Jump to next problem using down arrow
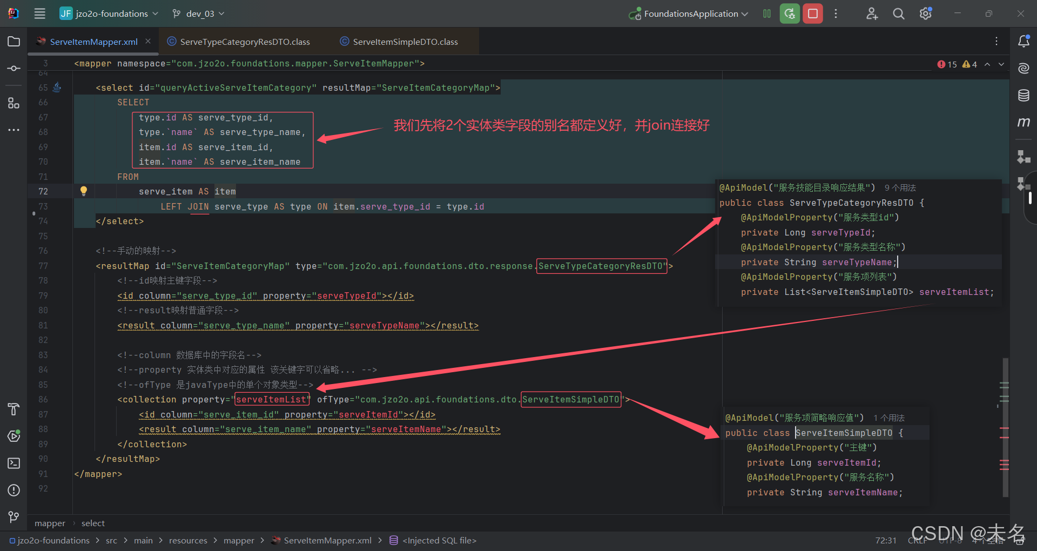The image size is (1037, 551). [x=1001, y=64]
